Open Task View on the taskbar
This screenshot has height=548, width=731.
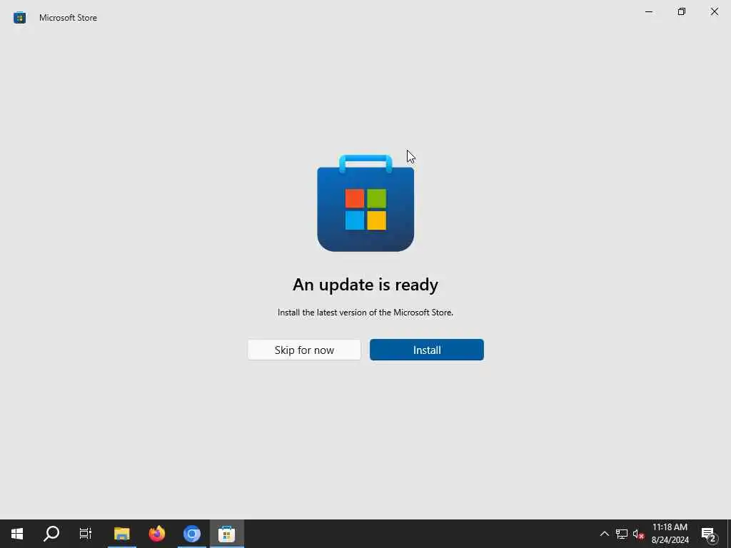pyautogui.click(x=86, y=534)
